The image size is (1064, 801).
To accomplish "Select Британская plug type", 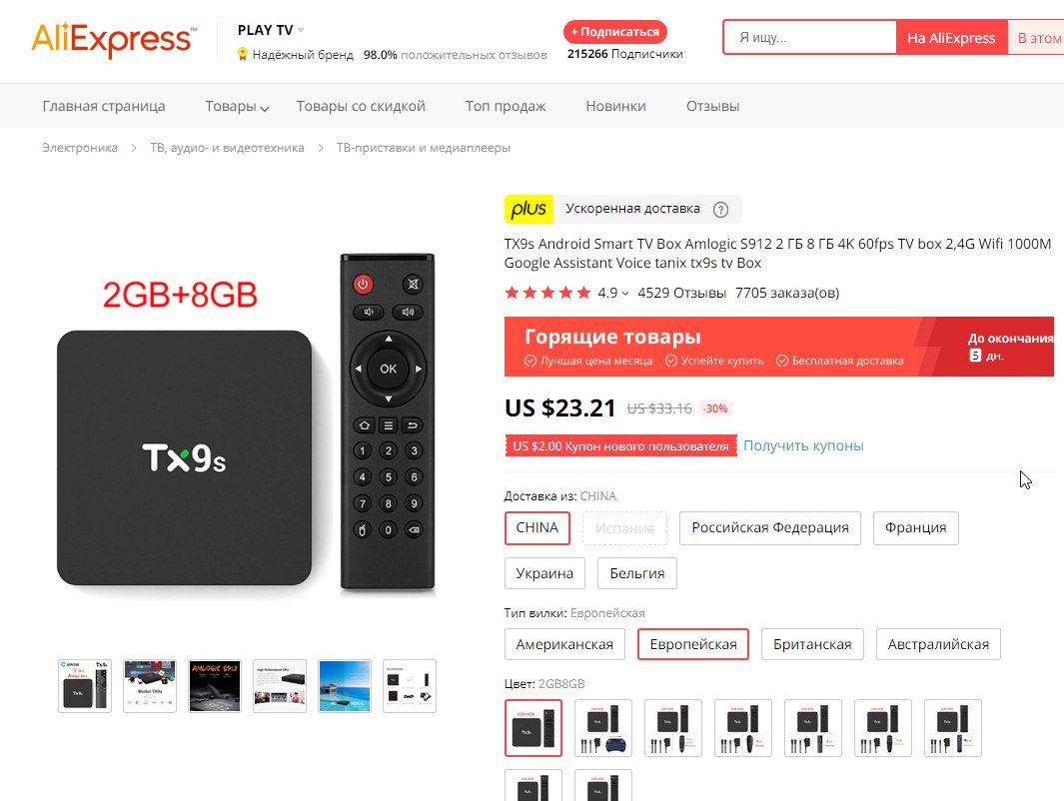I will 812,644.
